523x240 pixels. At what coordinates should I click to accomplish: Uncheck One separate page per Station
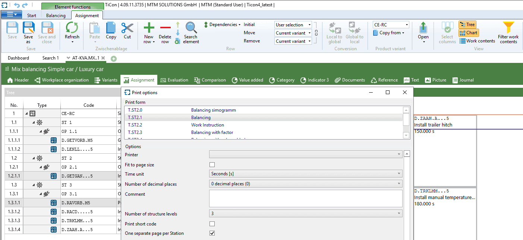pos(212,233)
